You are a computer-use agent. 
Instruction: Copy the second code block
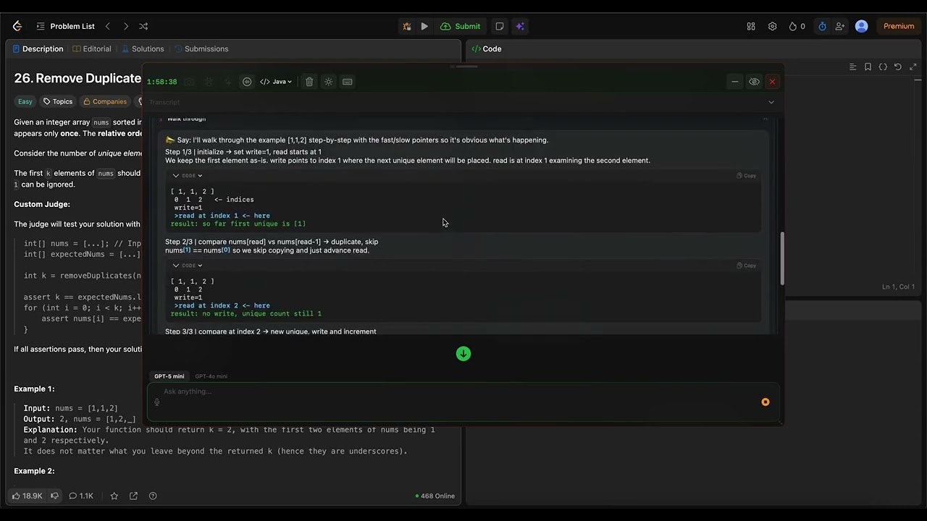coord(746,266)
